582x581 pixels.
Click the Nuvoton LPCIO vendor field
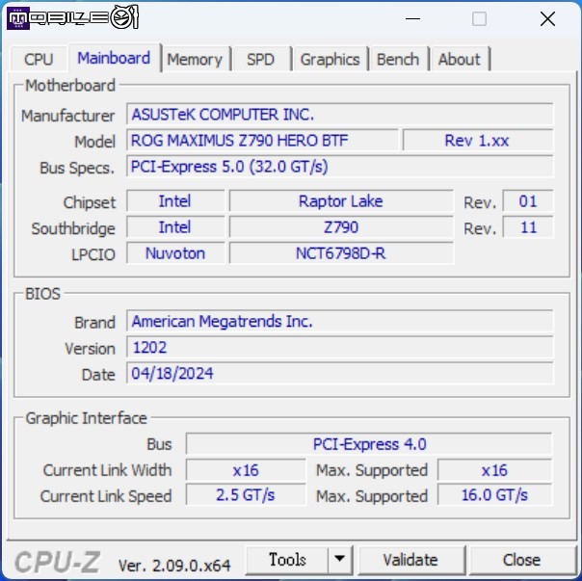pos(175,253)
